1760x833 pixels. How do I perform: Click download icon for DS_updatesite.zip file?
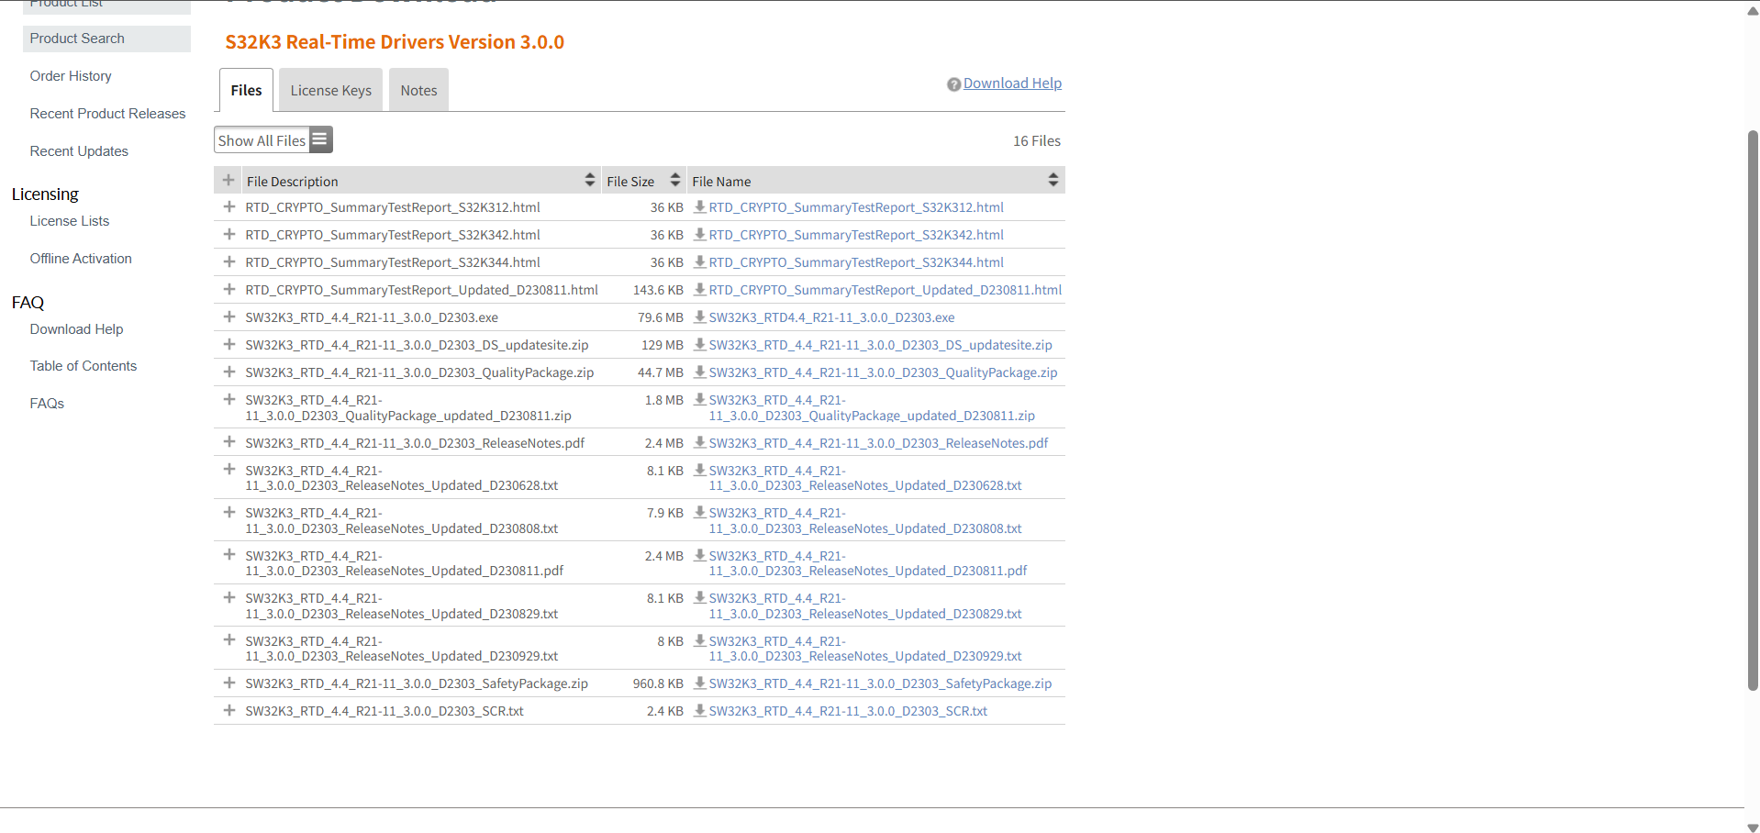click(700, 345)
